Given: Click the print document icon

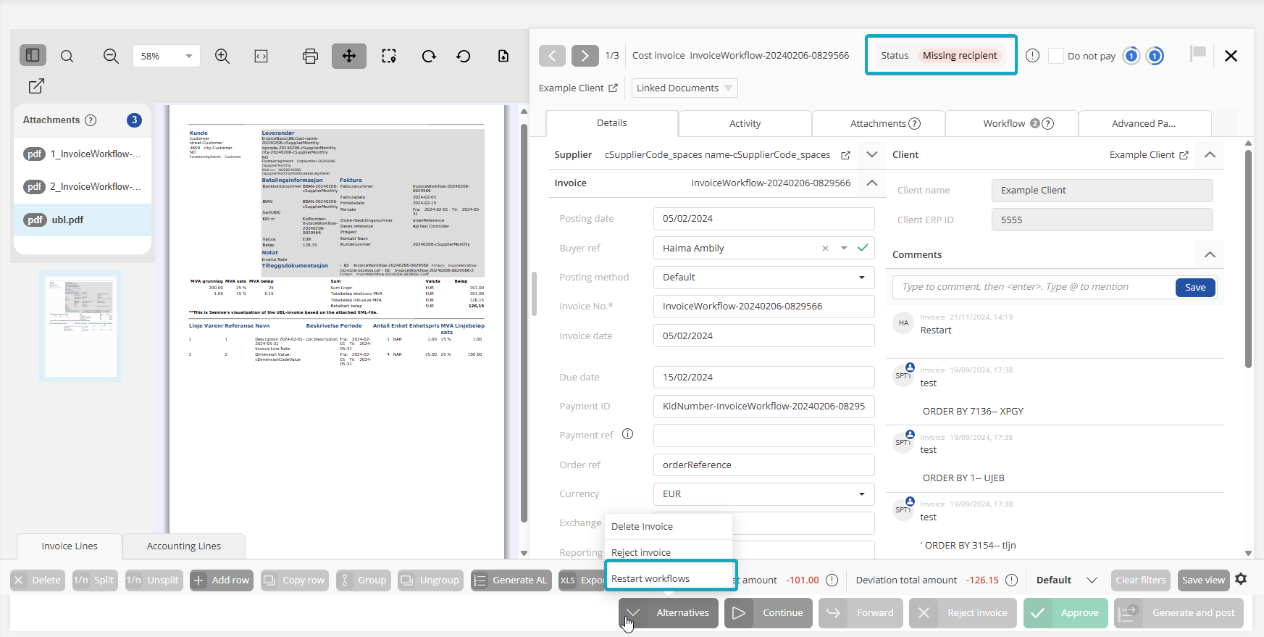Looking at the screenshot, I should point(310,56).
